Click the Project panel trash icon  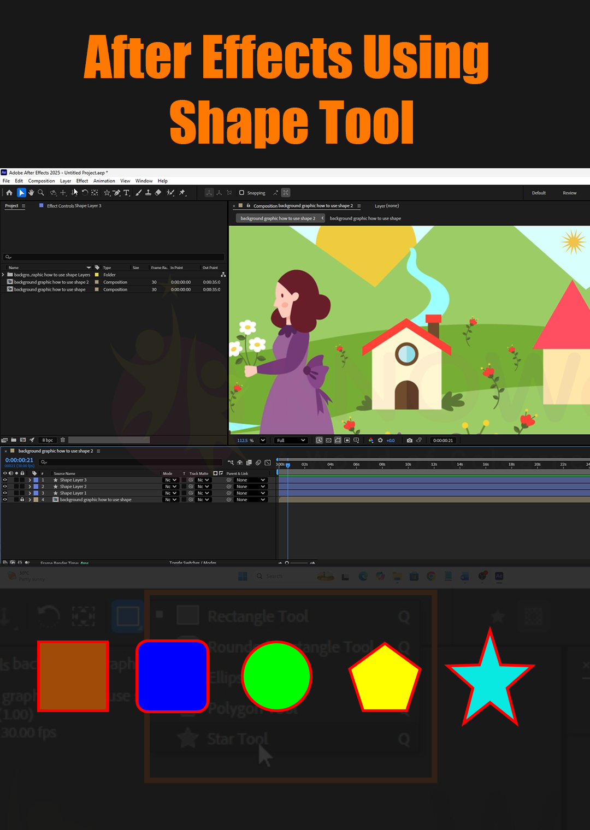click(x=63, y=440)
